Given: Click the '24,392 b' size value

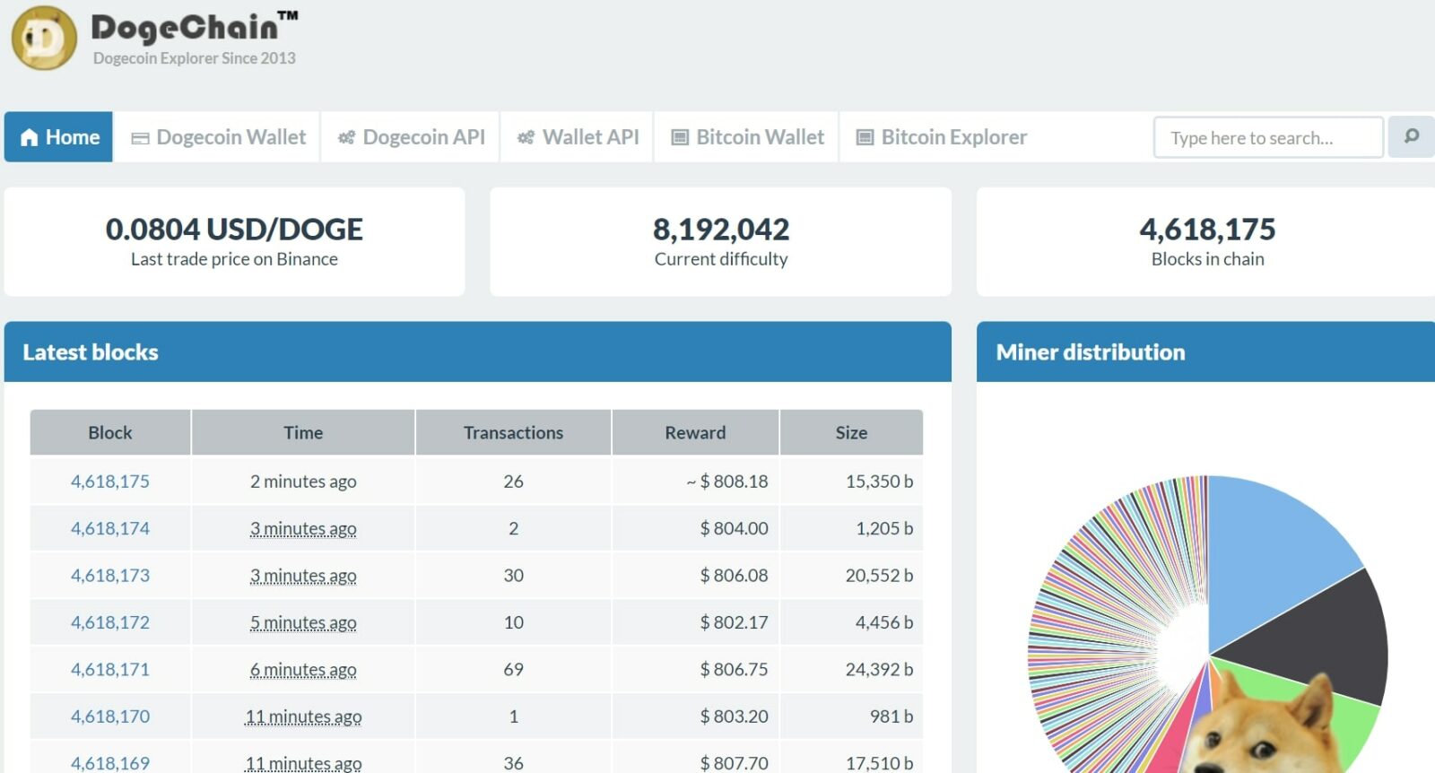Looking at the screenshot, I should (879, 669).
